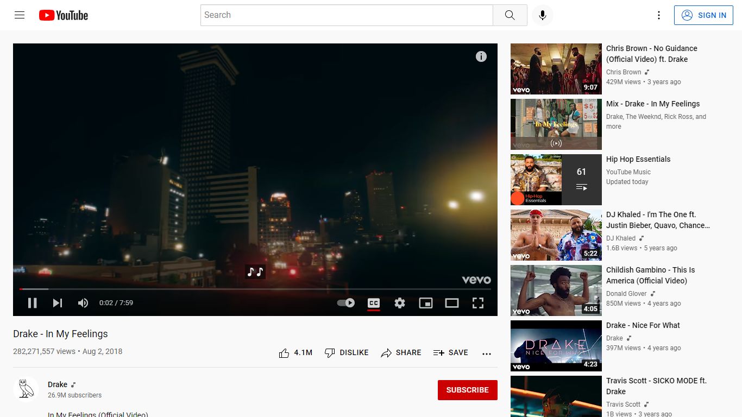Subscribe to Drake's channel
The height and width of the screenshot is (417, 742).
click(468, 390)
